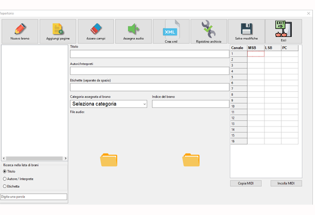Viewport: 315px width, 215px height.
Task: Open the right yellow folder icon
Action: (x=191, y=160)
